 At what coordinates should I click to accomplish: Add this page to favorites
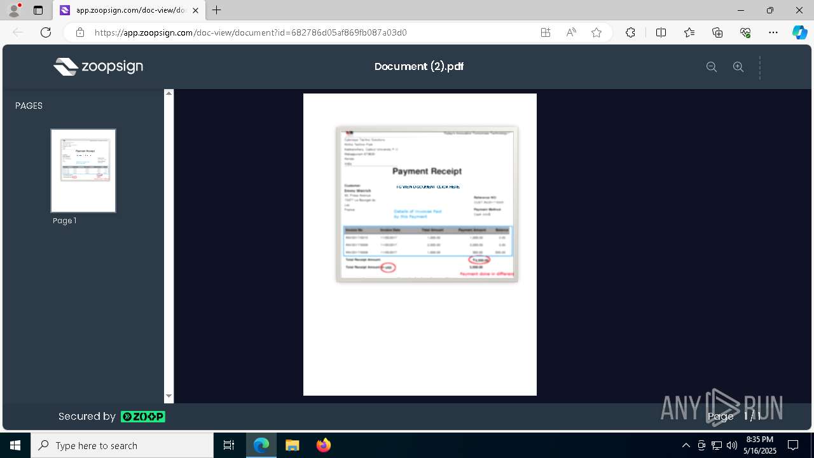pos(597,32)
